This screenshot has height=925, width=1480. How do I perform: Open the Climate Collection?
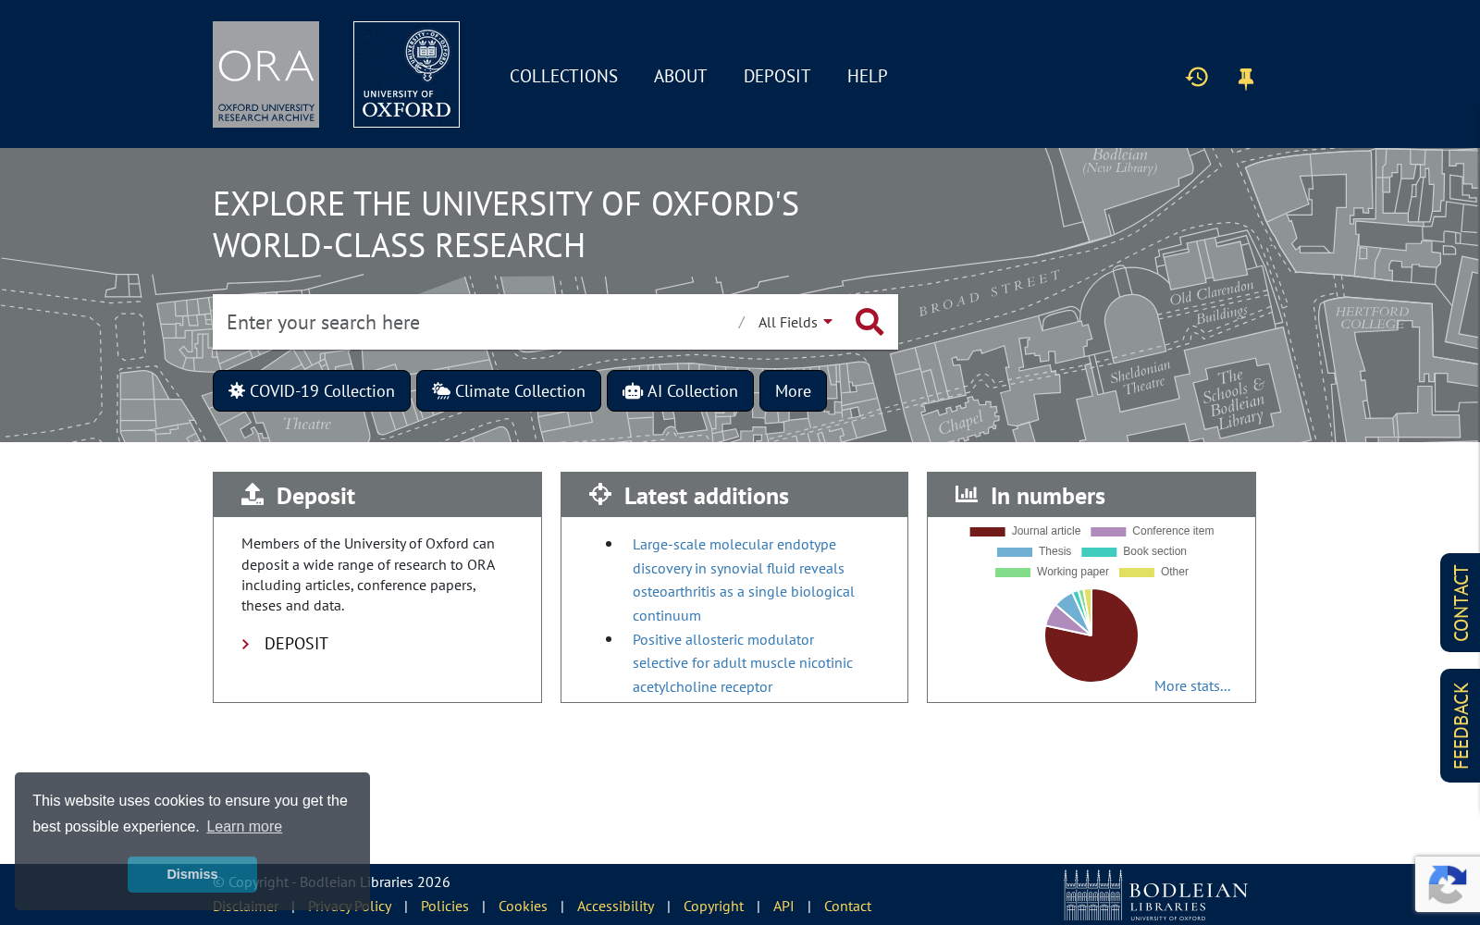(509, 390)
